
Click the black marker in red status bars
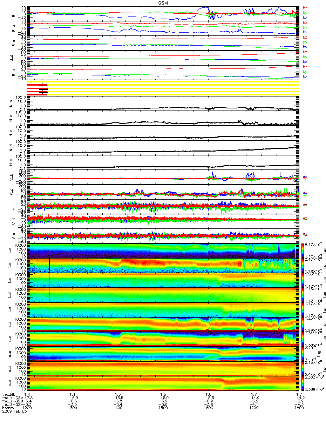[x=42, y=89]
